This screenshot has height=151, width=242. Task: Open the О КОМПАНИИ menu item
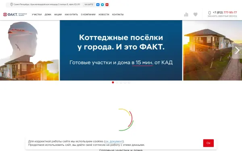click(x=88, y=14)
